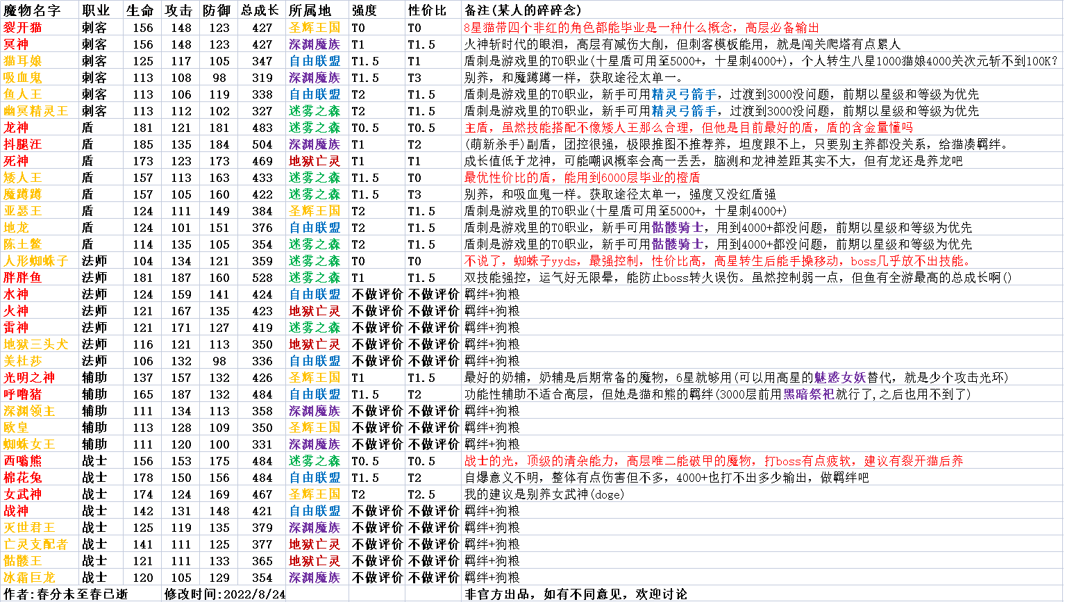Image resolution: width=1065 pixels, height=602 pixels.
Task: Click the 生命 value 185 for 抖腿汪
Action: tap(143, 144)
